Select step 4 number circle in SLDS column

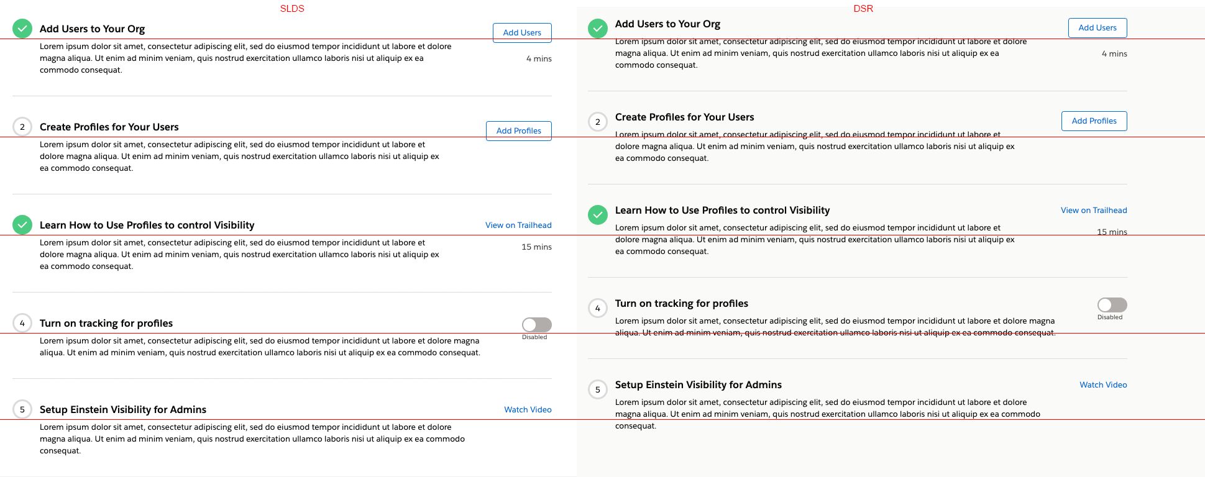click(22, 323)
